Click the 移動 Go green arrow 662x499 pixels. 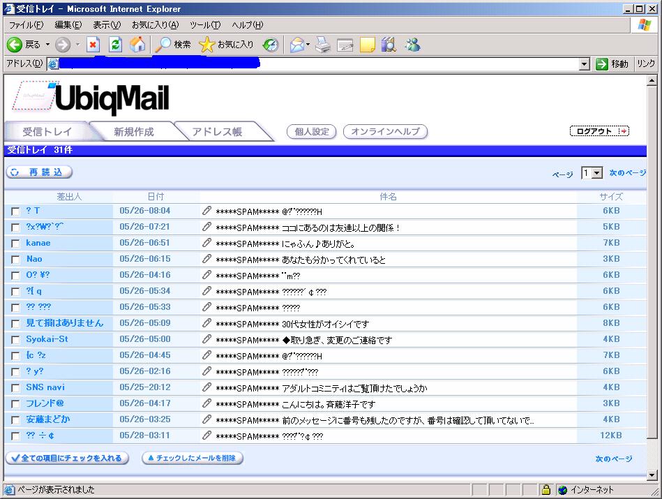tap(601, 64)
